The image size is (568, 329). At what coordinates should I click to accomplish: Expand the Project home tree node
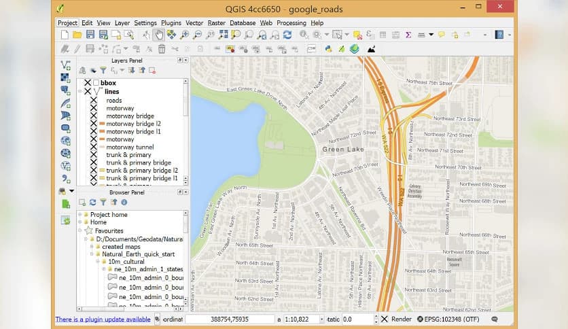(x=80, y=215)
